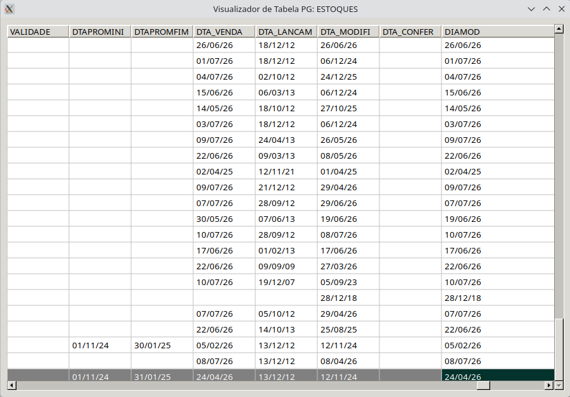
Task: Select DTA_MODIFI cell 27/03/26
Action: 348,266
